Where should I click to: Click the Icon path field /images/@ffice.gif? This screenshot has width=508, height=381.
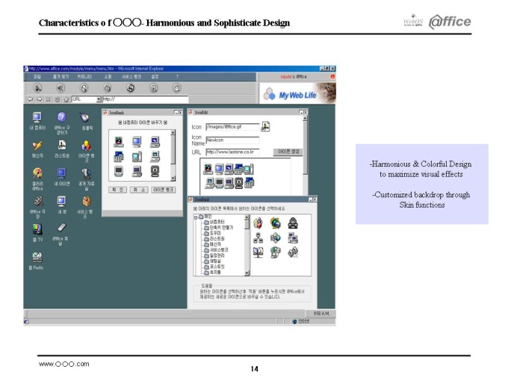point(232,127)
